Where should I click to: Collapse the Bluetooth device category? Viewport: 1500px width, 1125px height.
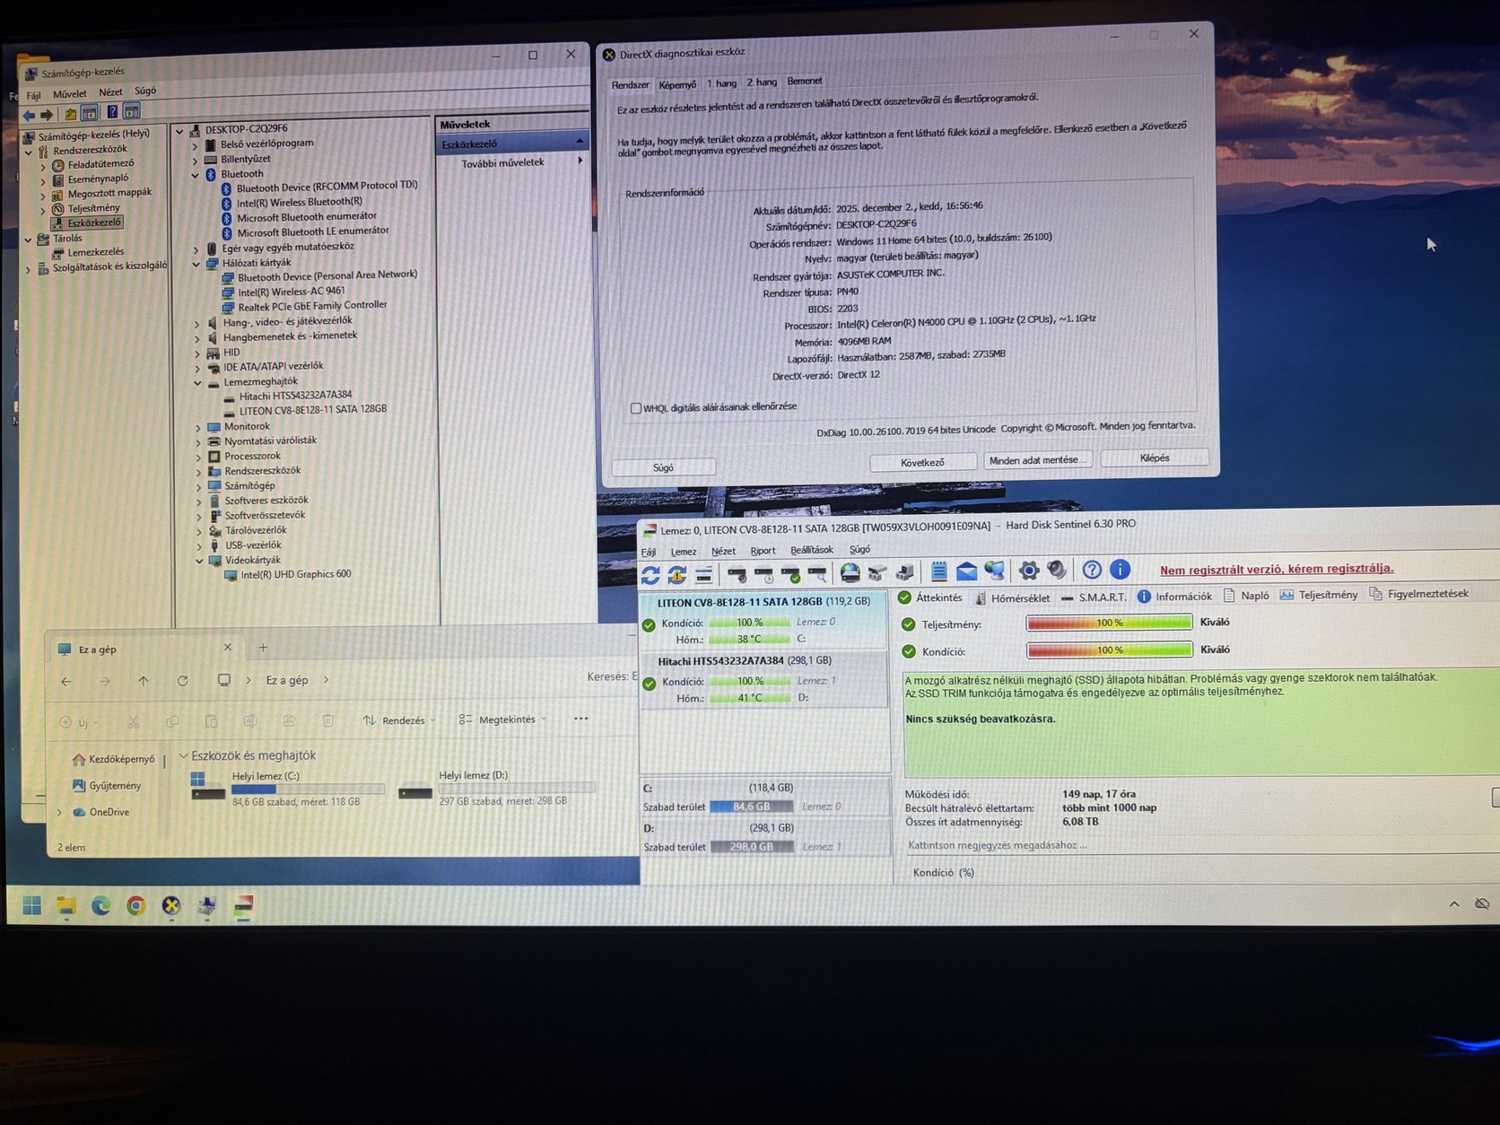196,175
